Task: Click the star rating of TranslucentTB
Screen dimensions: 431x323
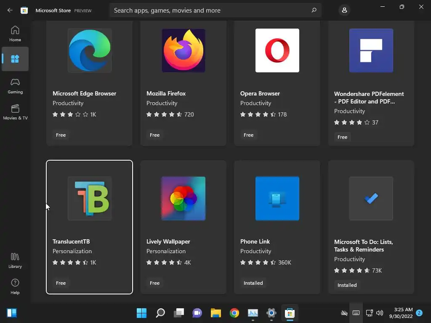Action: (70, 262)
